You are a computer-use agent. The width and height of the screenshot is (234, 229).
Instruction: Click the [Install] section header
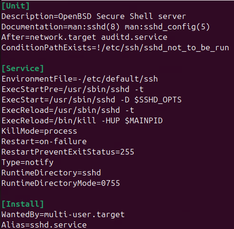click(23, 204)
